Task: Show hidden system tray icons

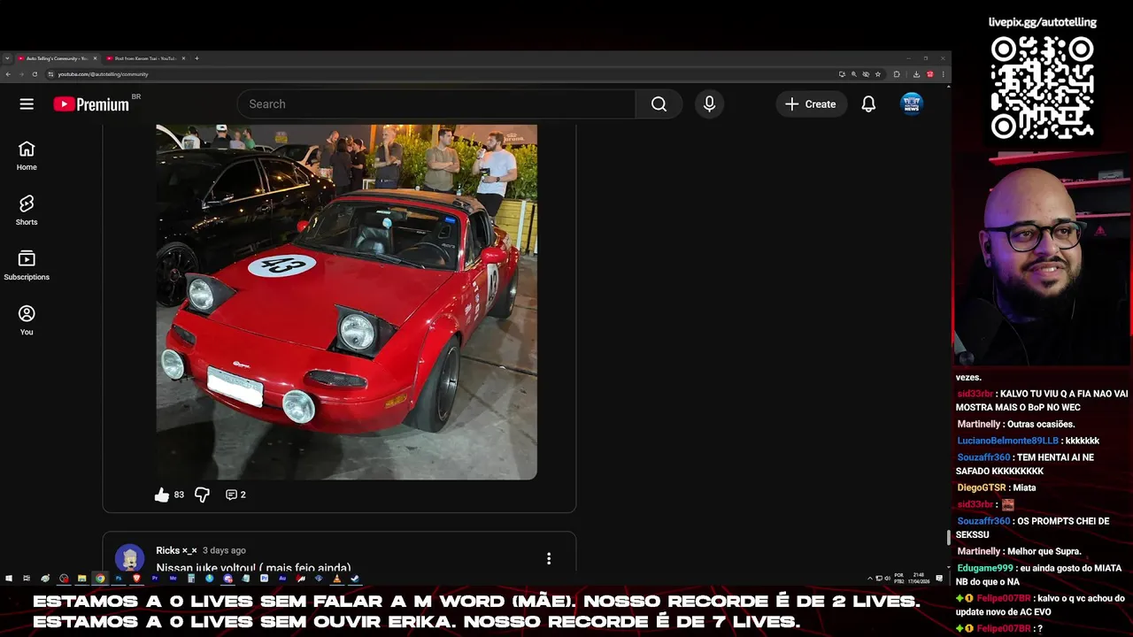Action: [870, 579]
